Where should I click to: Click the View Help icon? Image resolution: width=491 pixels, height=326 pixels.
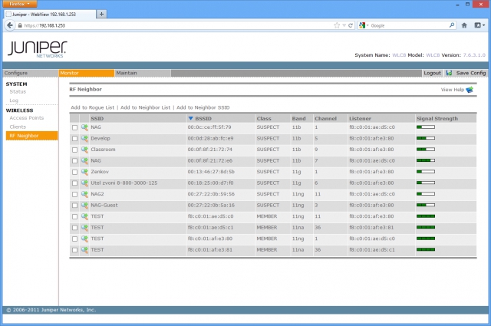[x=470, y=90]
